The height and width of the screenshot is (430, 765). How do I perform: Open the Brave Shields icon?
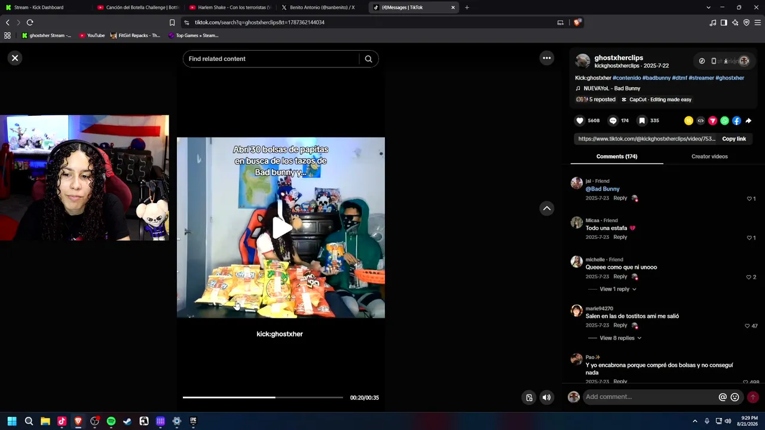[577, 22]
